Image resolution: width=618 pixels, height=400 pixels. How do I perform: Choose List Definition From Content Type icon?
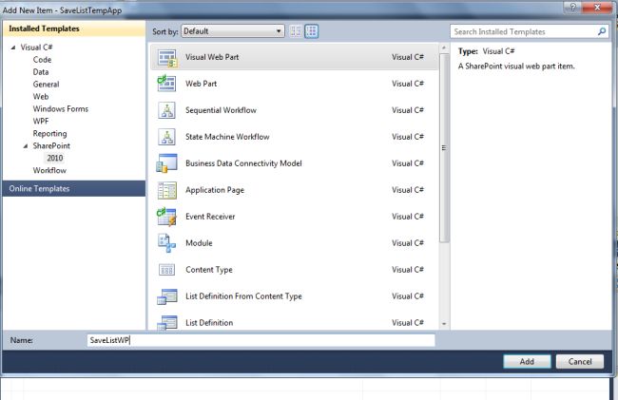[x=166, y=296]
